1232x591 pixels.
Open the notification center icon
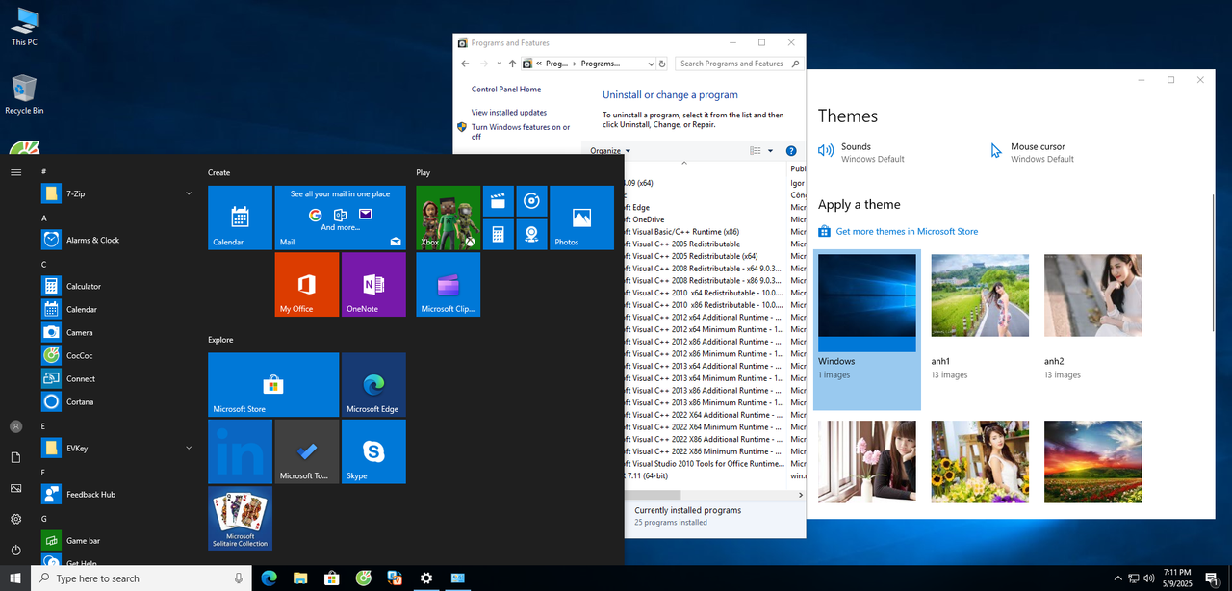1211,578
